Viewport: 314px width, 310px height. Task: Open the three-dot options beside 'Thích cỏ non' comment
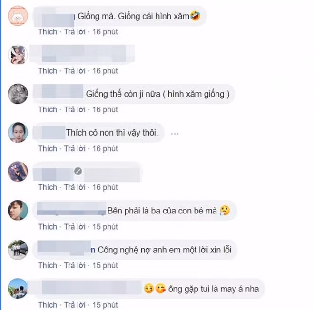(x=175, y=134)
